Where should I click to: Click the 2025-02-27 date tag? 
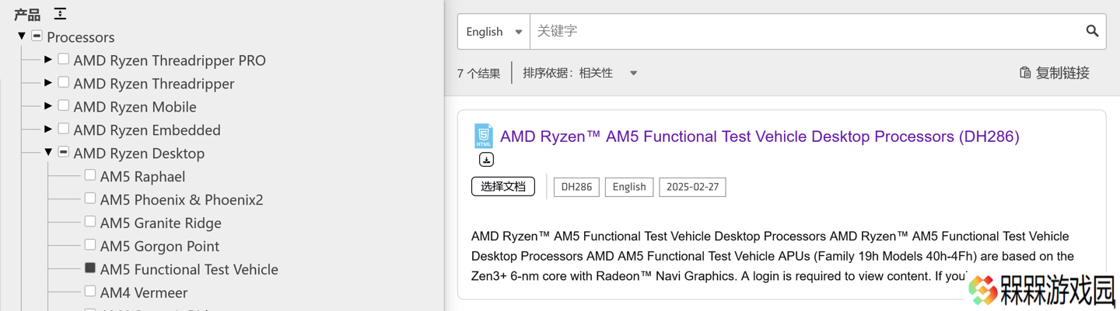tap(692, 187)
